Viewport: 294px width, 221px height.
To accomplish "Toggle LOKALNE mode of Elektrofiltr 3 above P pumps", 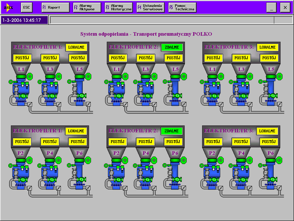I will [x=267, y=131].
